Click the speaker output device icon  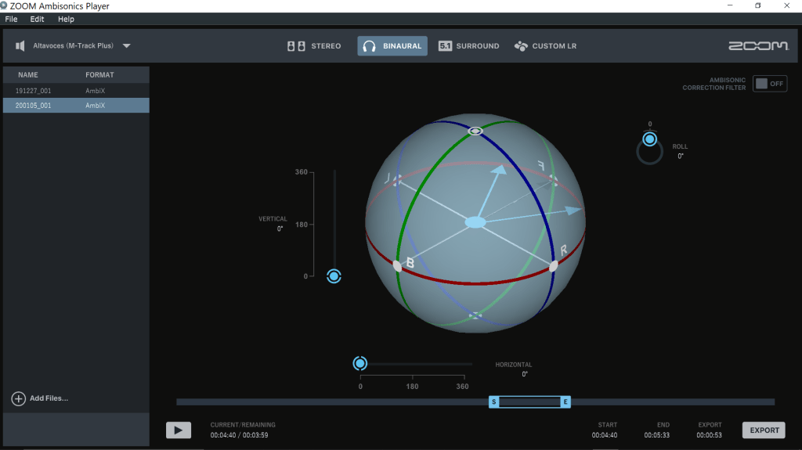pos(21,46)
